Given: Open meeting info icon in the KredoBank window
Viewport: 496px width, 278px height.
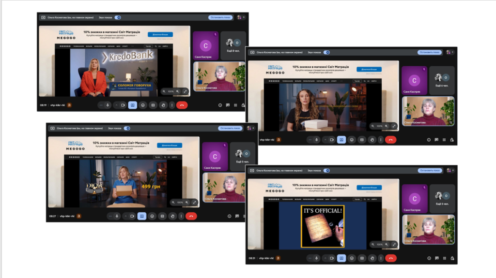Looking at the screenshot, I should pos(220,105).
